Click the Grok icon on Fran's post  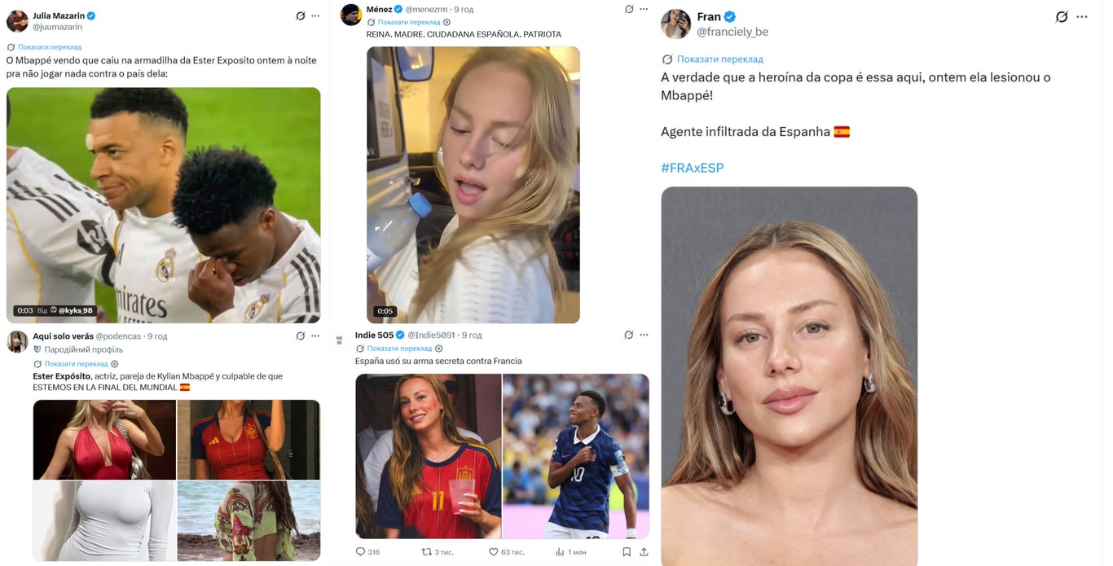[x=1062, y=16]
